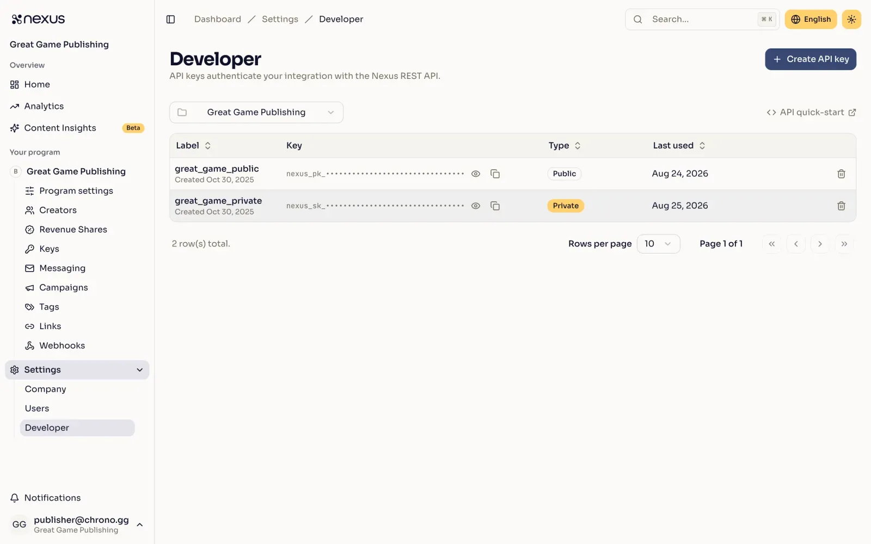Open Creators page

[x=77, y=210]
